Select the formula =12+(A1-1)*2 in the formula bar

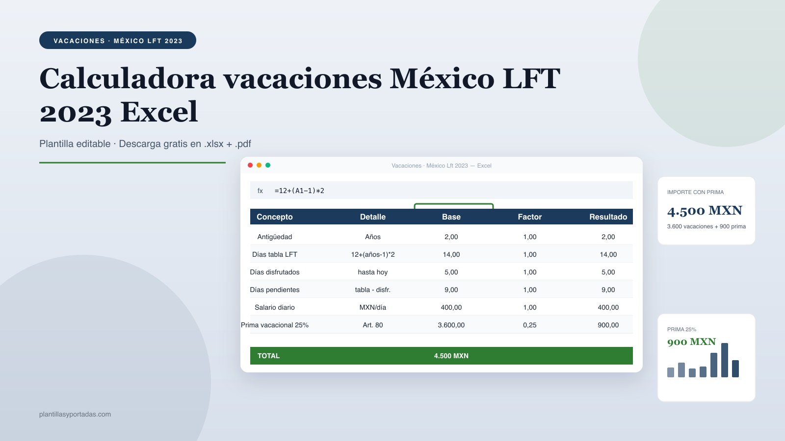click(299, 191)
